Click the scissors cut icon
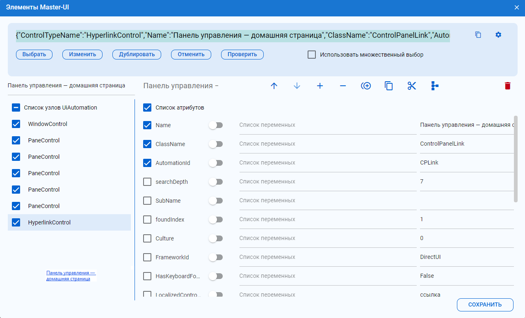Viewport: 525px width, 318px height. (412, 86)
